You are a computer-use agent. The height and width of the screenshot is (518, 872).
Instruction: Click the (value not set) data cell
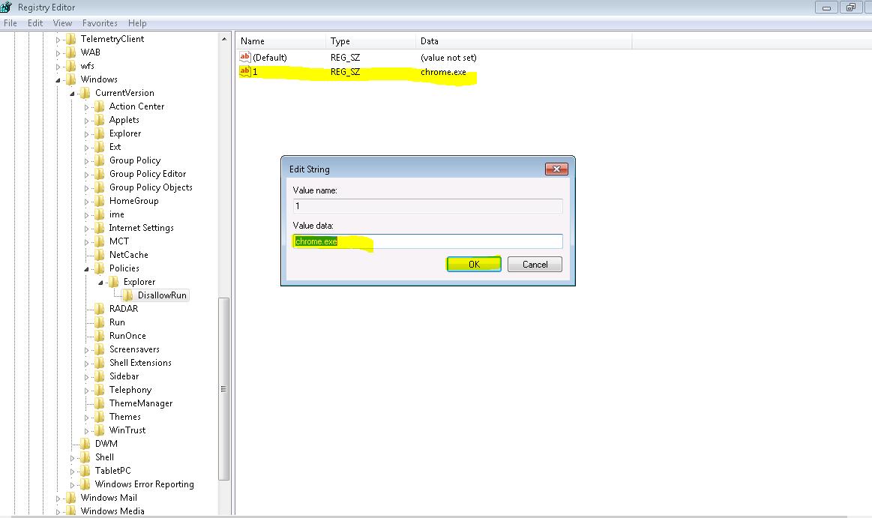[448, 58]
